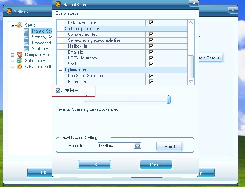Screen dimensions: 245x187
Task: Select Computer Protection tree label
Action: point(38,55)
